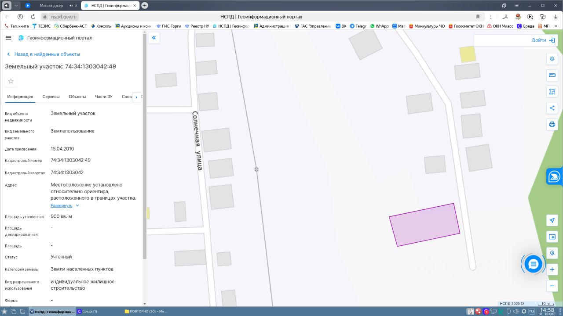This screenshot has width=563, height=316.
Task: Open the browser three-dot menu
Action: tap(491, 17)
